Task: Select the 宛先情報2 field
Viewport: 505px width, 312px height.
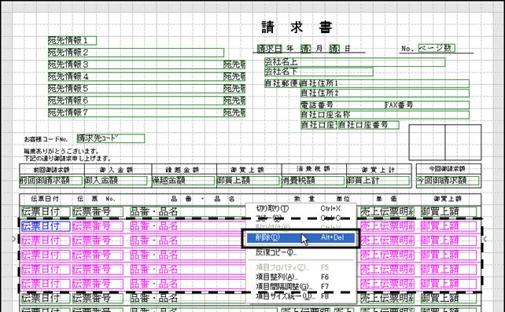Action: point(136,53)
